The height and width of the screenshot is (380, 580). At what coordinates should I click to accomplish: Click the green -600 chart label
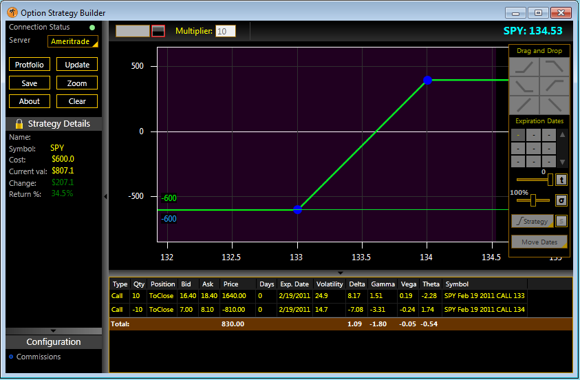(169, 198)
